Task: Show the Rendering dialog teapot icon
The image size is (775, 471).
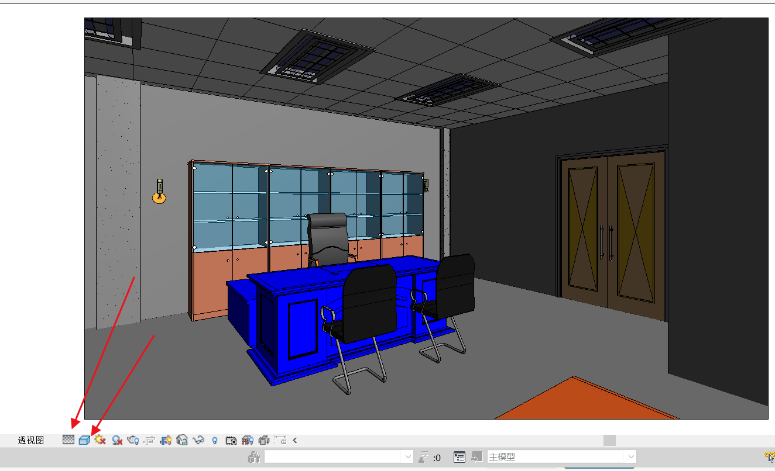Action: pyautogui.click(x=133, y=440)
